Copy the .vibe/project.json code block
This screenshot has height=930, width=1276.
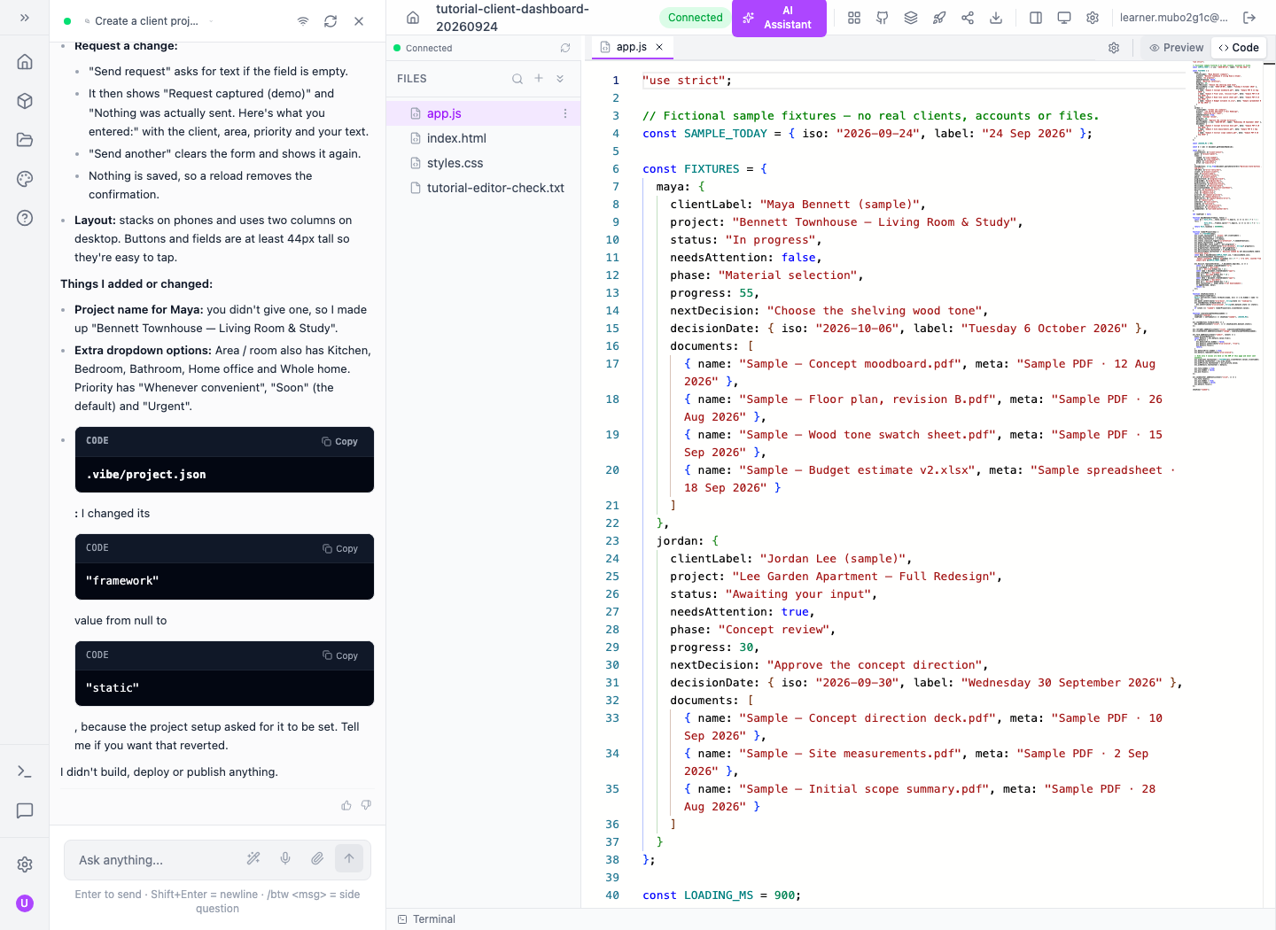(x=340, y=441)
